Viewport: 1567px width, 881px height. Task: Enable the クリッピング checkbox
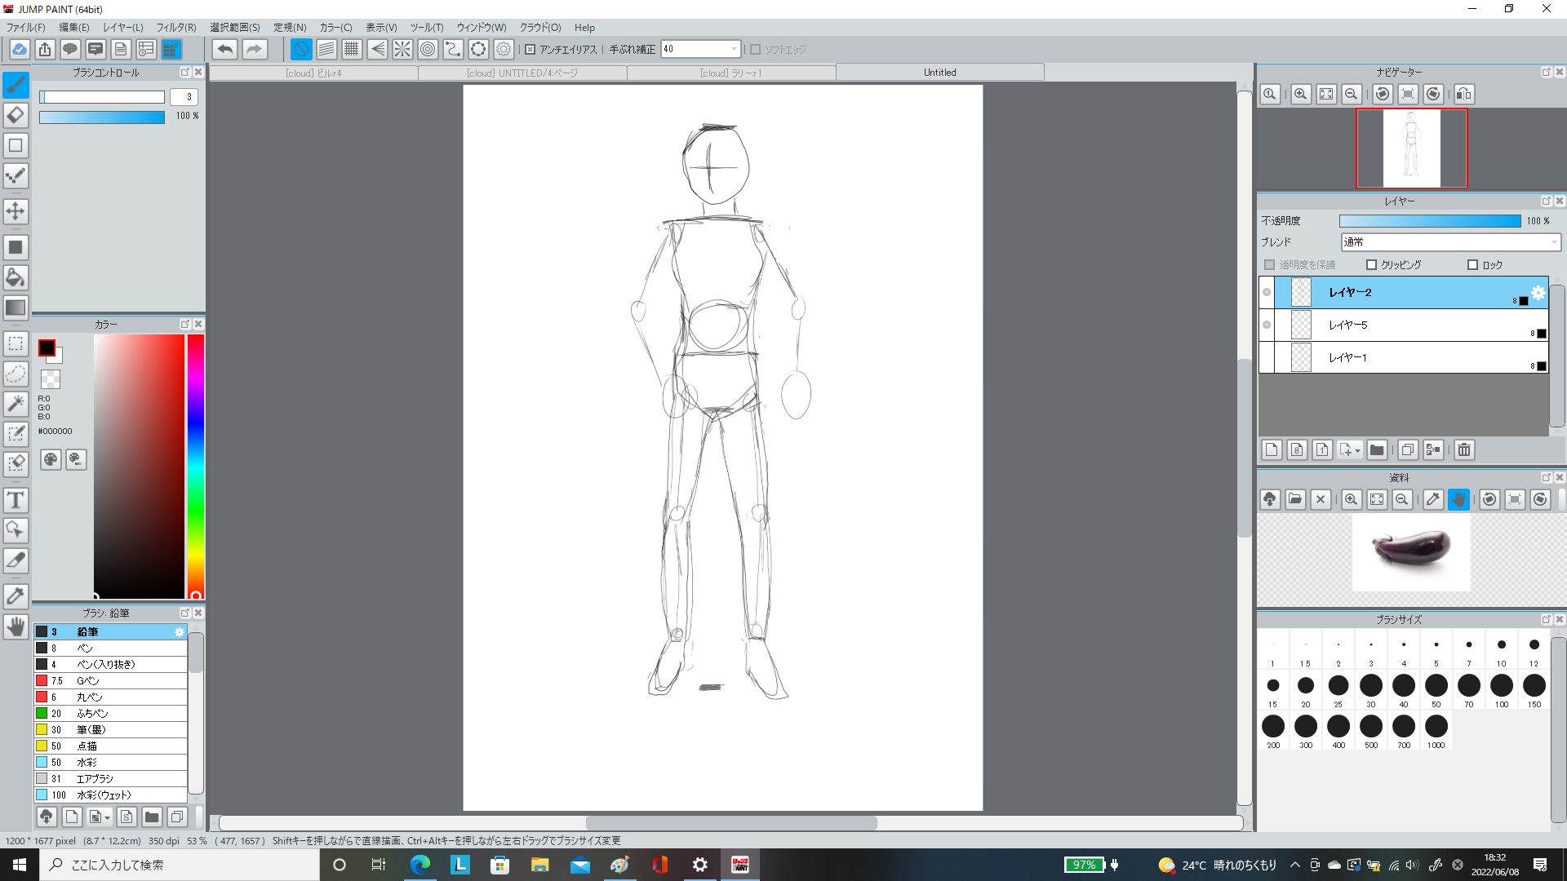[x=1372, y=265]
